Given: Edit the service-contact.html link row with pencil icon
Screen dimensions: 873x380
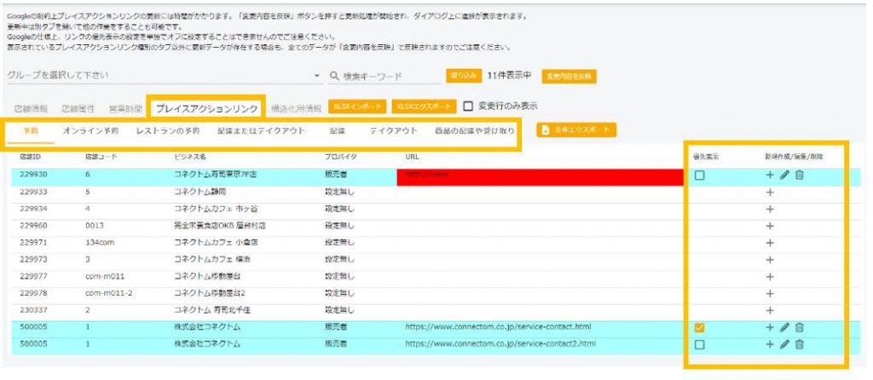Looking at the screenshot, I should coord(784,327).
